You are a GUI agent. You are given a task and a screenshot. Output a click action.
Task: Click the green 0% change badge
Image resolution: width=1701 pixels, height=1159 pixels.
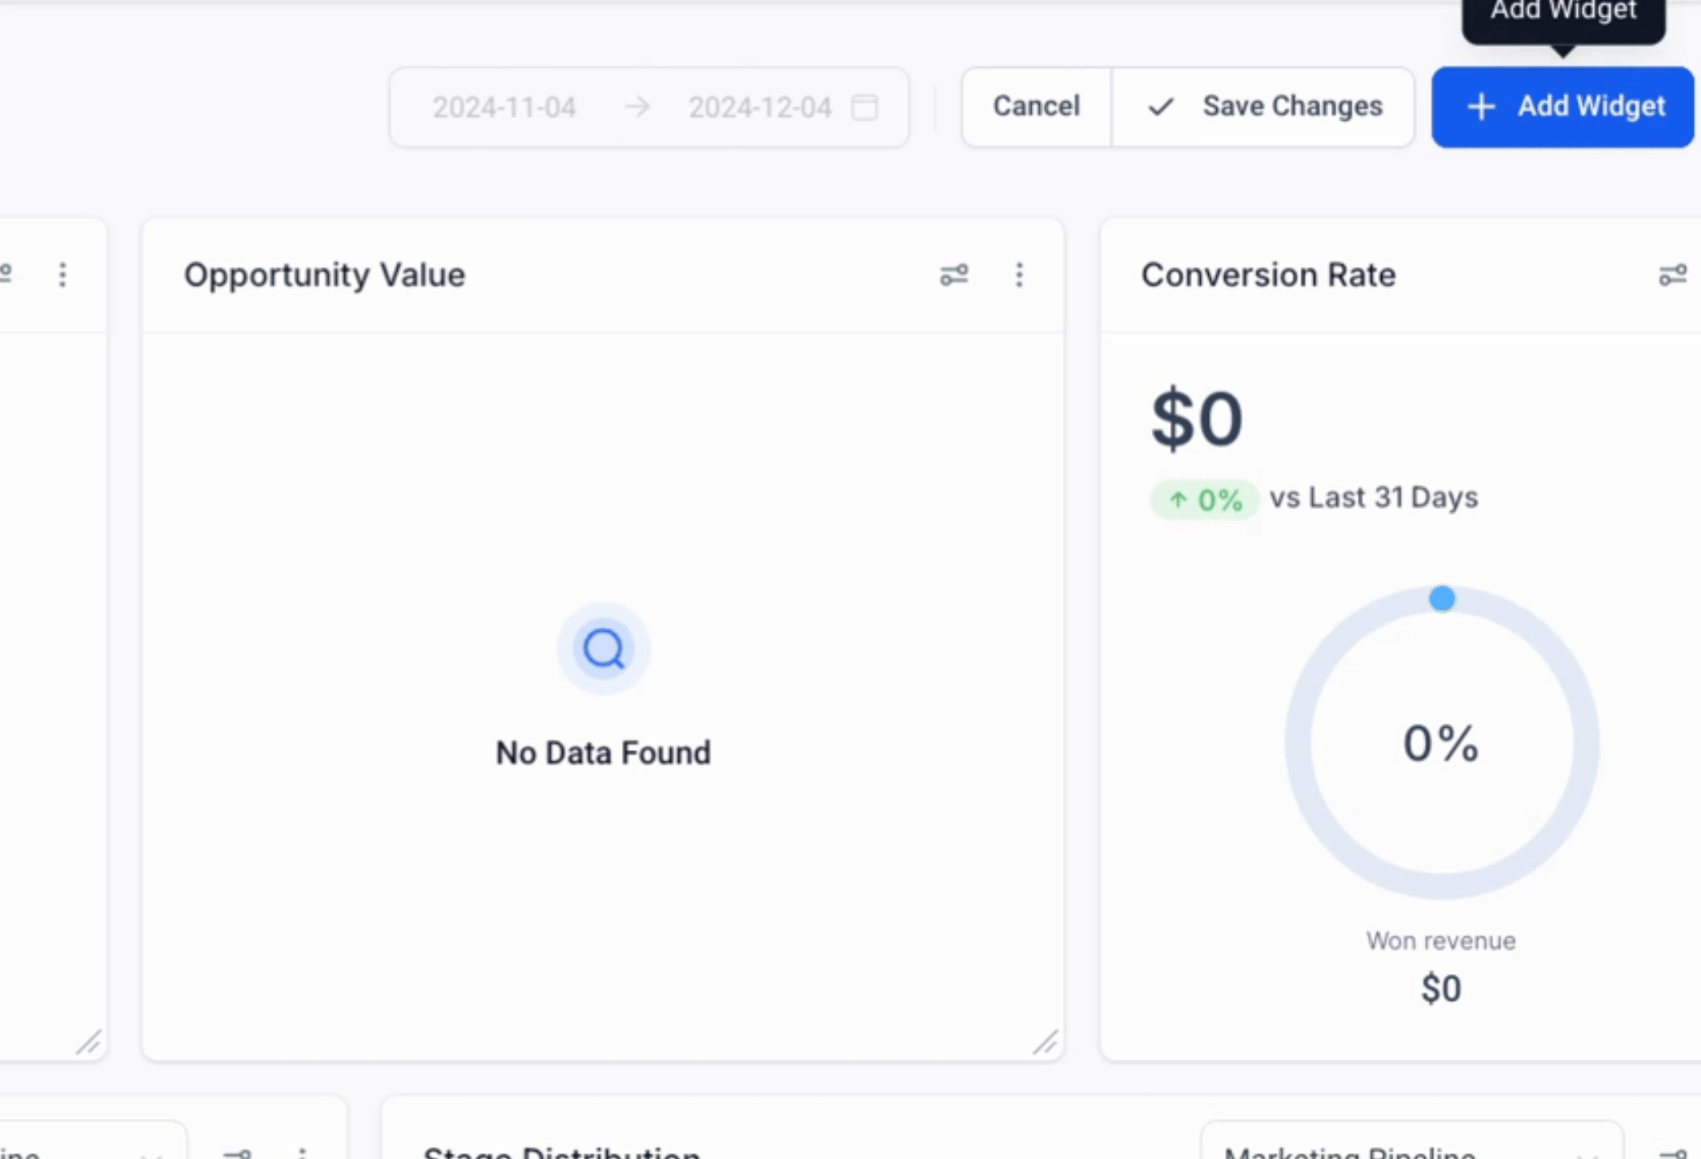click(1205, 500)
